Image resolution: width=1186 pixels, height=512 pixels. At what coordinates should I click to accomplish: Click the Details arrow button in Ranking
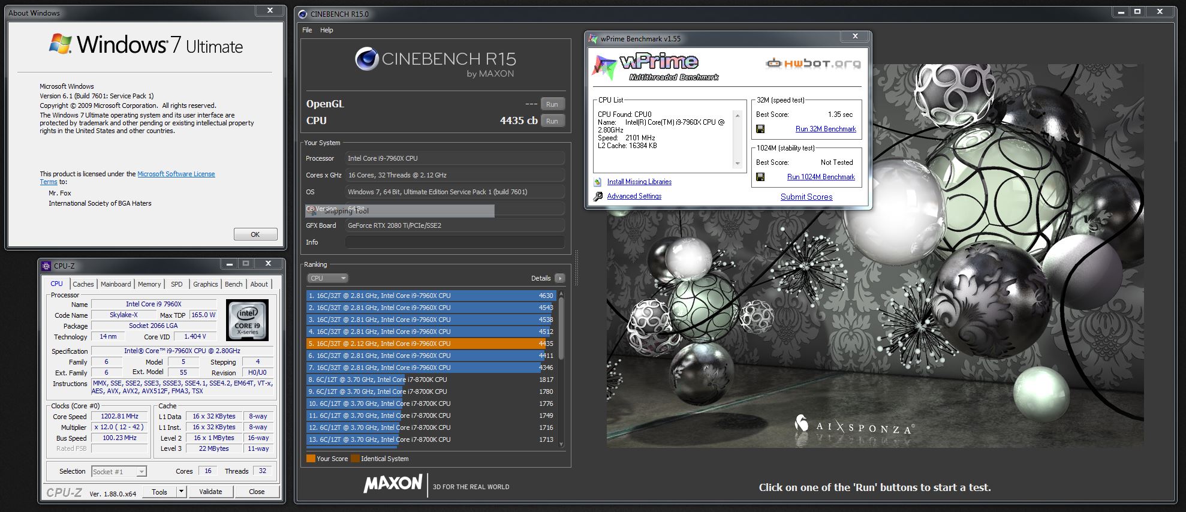(559, 278)
